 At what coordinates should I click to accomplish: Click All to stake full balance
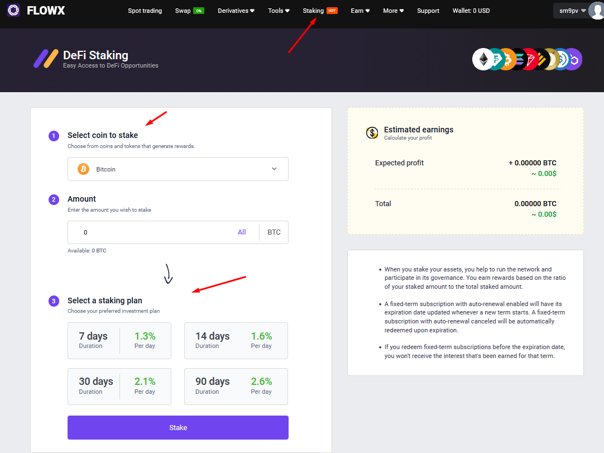(242, 232)
